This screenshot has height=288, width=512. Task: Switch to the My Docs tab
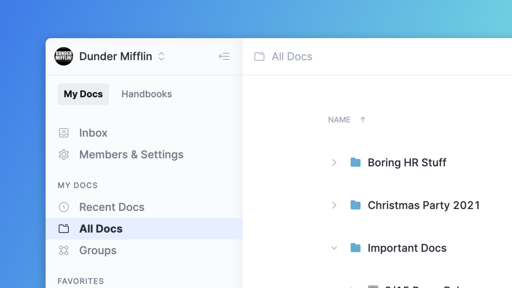pyautogui.click(x=83, y=94)
